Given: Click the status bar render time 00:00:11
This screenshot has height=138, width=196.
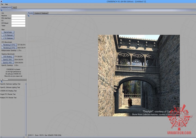Looking at the screenshot, I should (31, 135).
